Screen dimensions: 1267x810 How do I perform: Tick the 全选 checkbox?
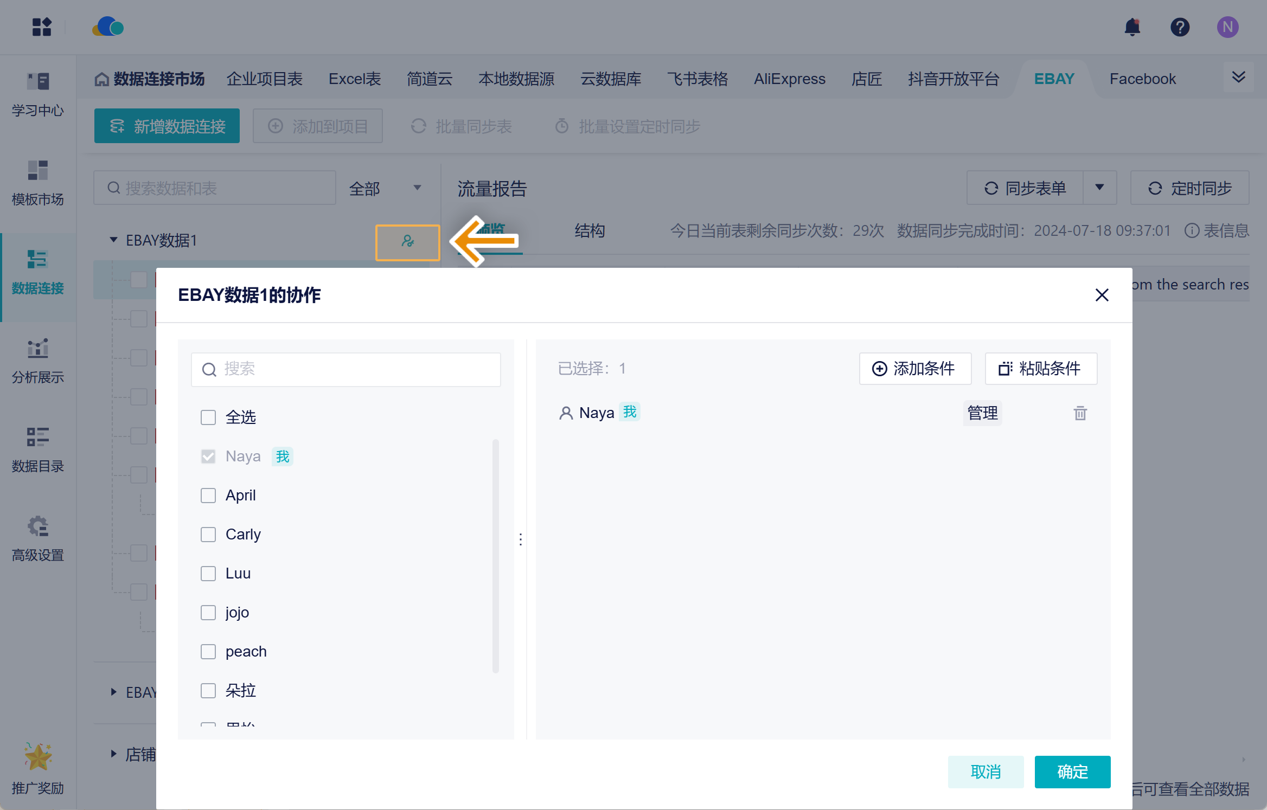click(x=208, y=417)
